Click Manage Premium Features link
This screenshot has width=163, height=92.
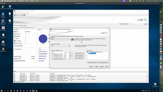tap(19, 61)
